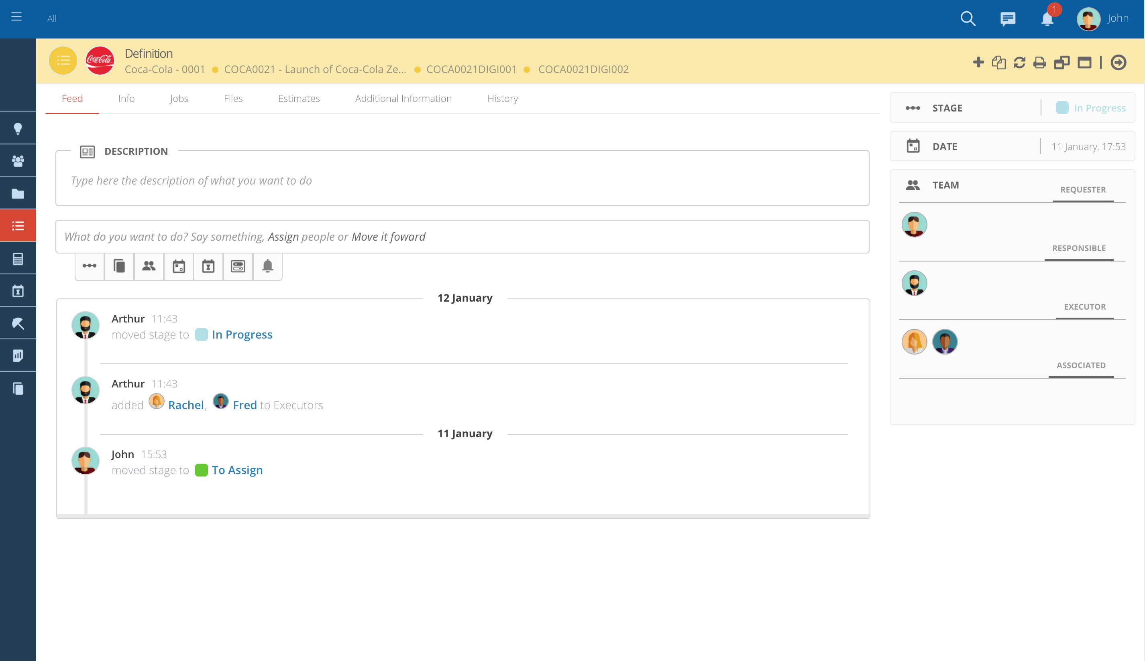Click the Rachel executor link
The width and height of the screenshot is (1145, 661).
pyautogui.click(x=185, y=404)
